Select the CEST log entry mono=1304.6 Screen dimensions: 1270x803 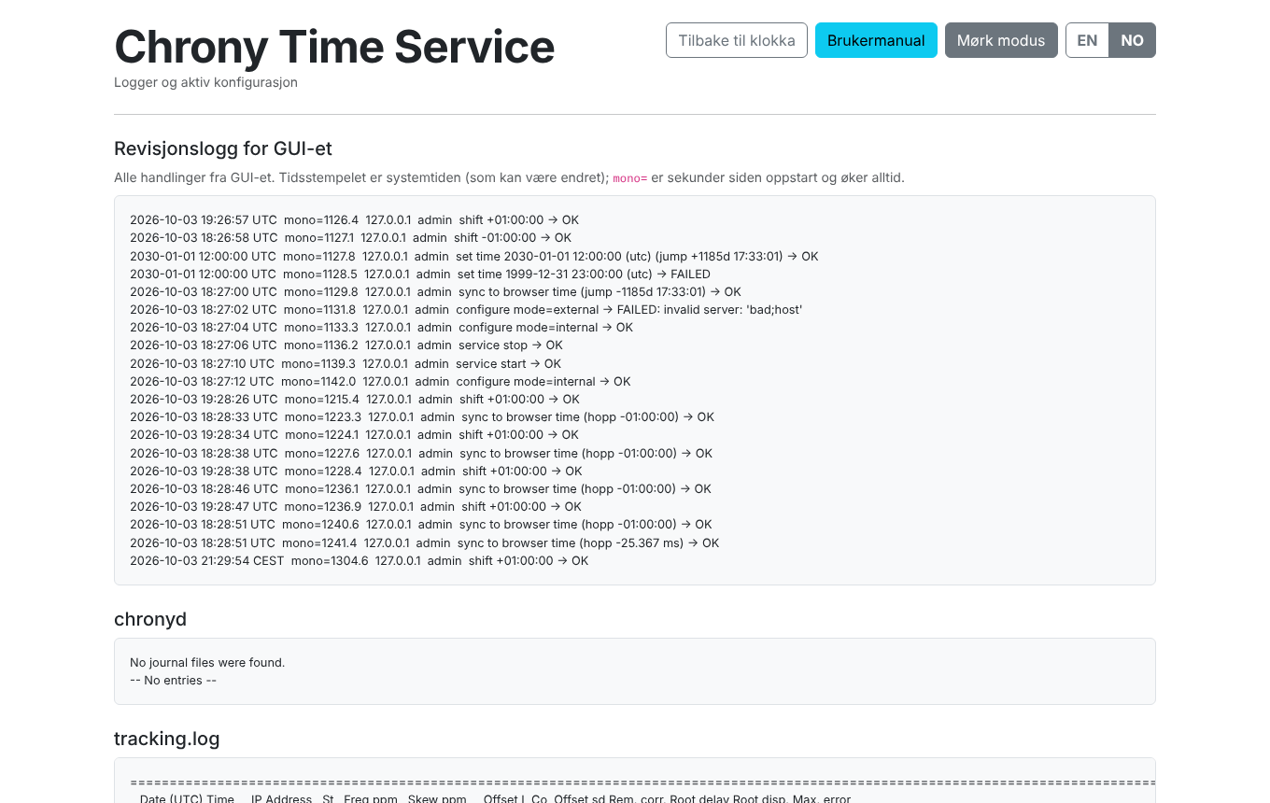click(360, 561)
